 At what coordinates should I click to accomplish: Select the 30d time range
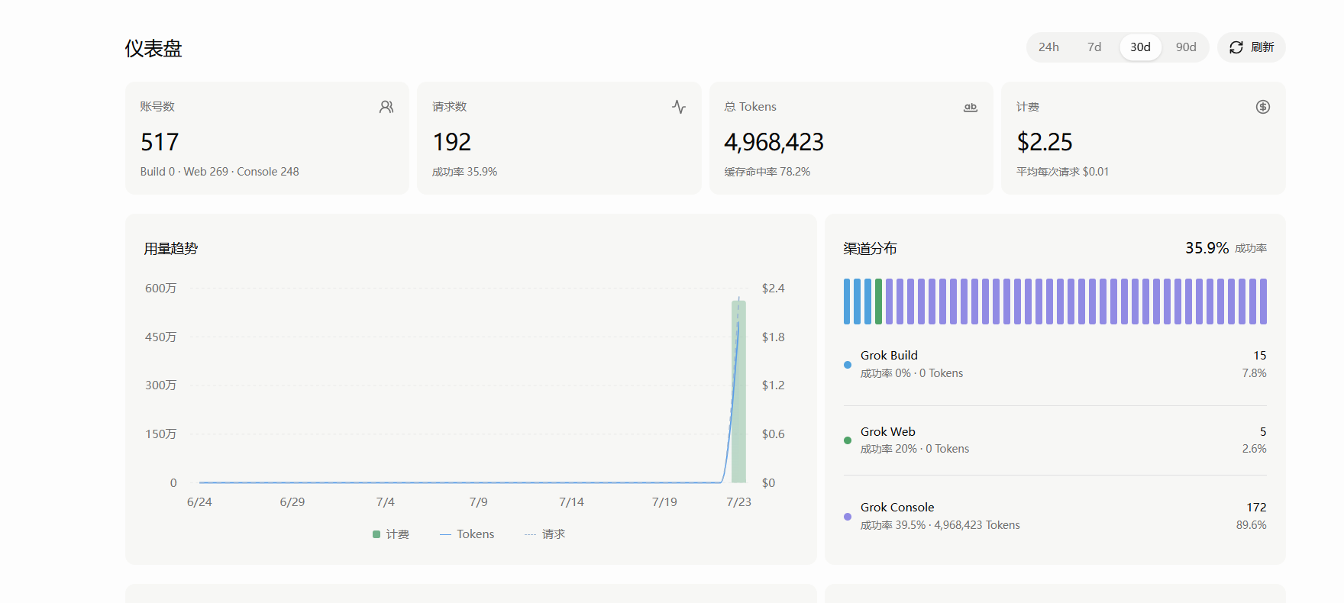(1140, 47)
